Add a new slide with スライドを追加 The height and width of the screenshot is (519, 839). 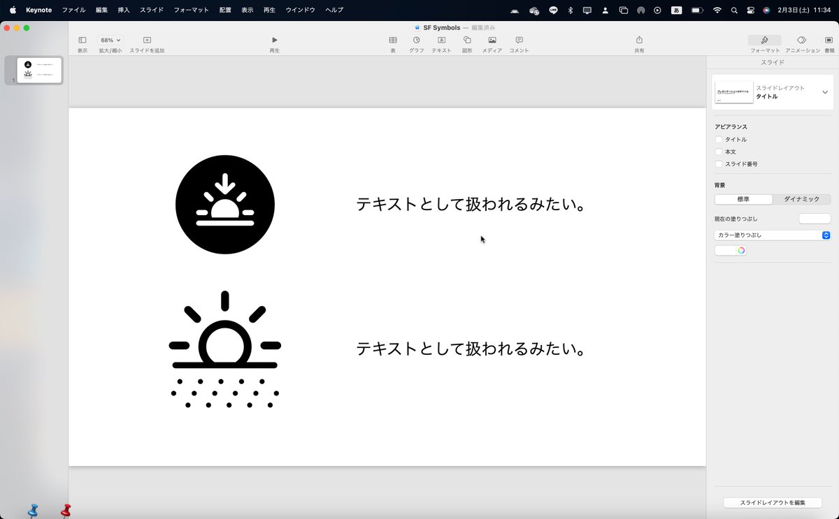click(147, 41)
